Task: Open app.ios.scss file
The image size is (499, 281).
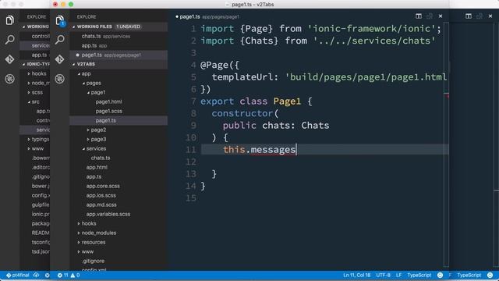Action: (x=101, y=195)
